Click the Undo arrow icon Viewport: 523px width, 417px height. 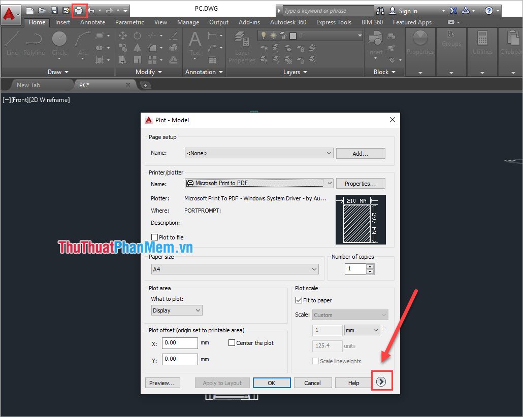[x=91, y=11]
